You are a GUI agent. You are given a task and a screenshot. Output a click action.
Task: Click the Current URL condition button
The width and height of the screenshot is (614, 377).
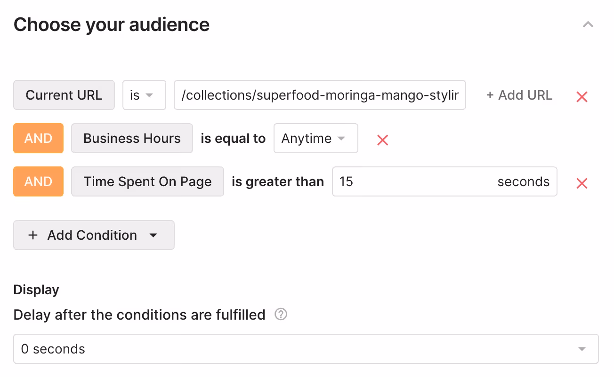pos(64,95)
